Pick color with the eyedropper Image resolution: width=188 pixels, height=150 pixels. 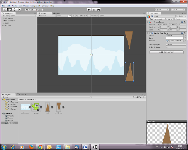185,38
